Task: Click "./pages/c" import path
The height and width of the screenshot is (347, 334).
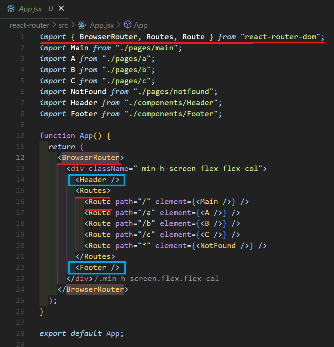Action: 126,81
